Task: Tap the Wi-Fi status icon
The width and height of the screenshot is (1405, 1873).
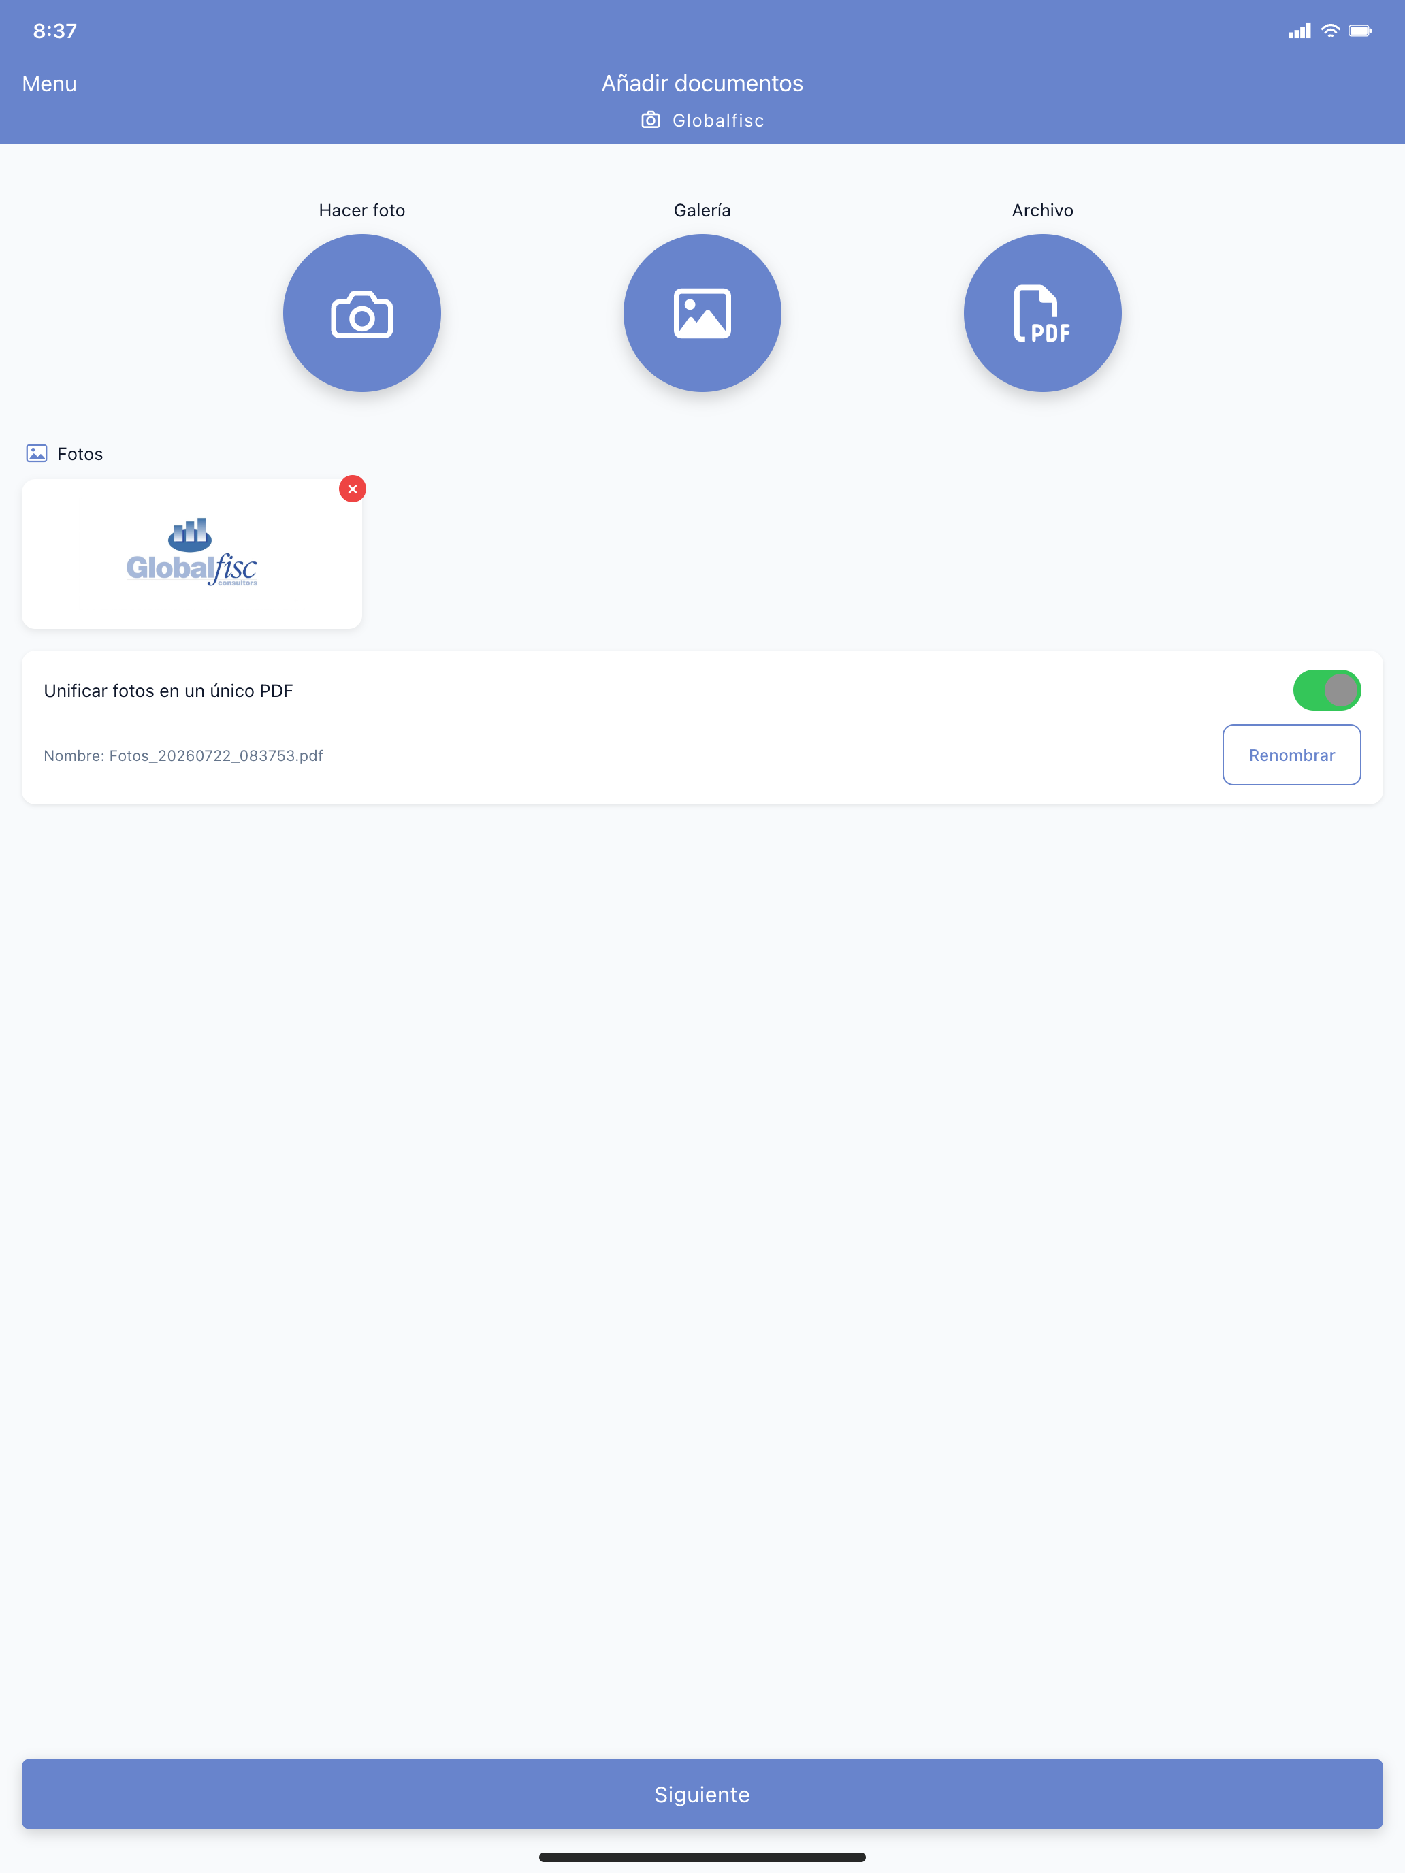Action: tap(1331, 31)
